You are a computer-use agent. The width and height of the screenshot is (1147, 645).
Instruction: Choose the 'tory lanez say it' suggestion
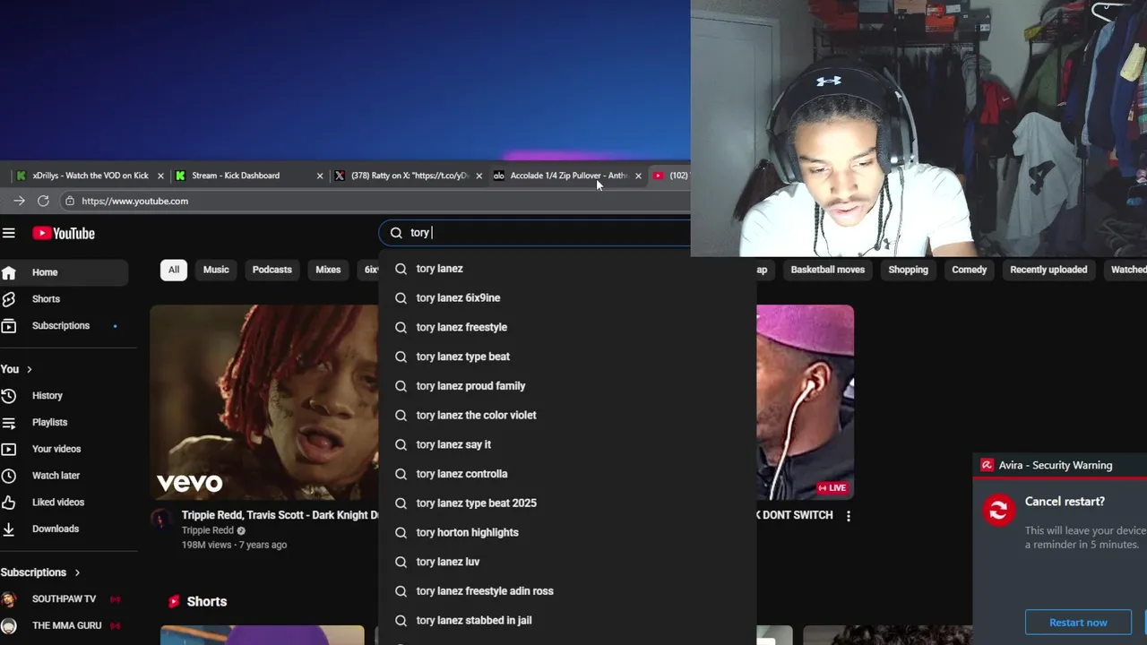[x=567, y=444]
